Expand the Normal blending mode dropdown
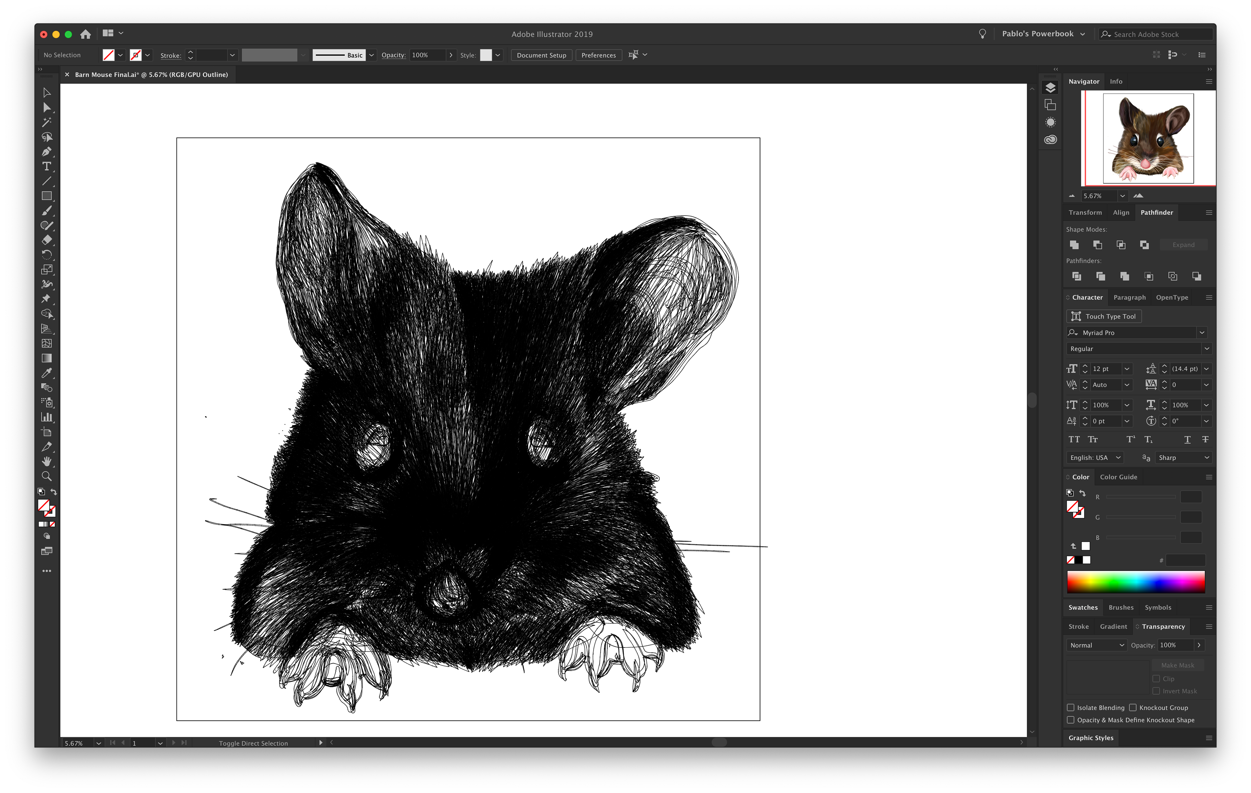 (x=1096, y=645)
